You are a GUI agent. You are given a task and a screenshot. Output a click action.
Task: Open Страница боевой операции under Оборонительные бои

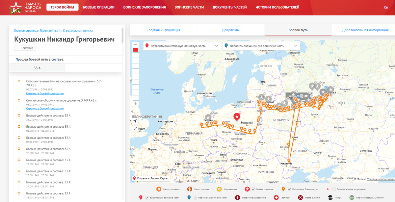coord(45,93)
